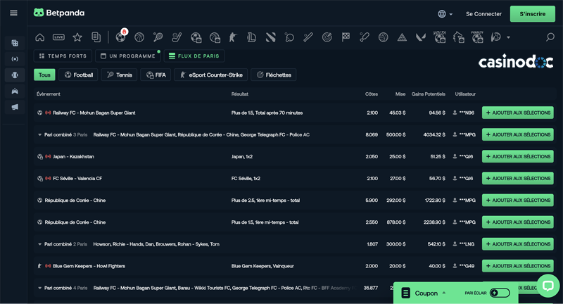Switch to Flux de Paris tab
The width and height of the screenshot is (563, 304).
point(194,56)
